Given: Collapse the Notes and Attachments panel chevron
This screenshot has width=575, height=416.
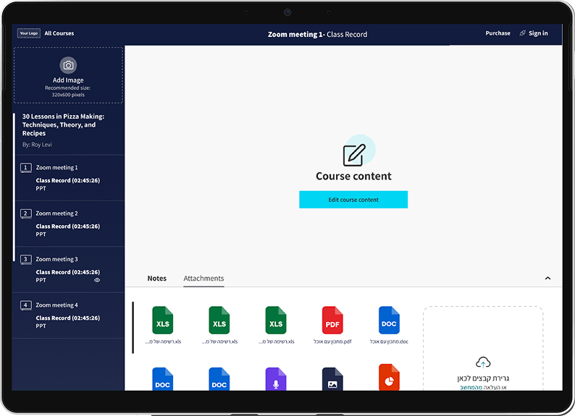Looking at the screenshot, I should click(x=547, y=279).
